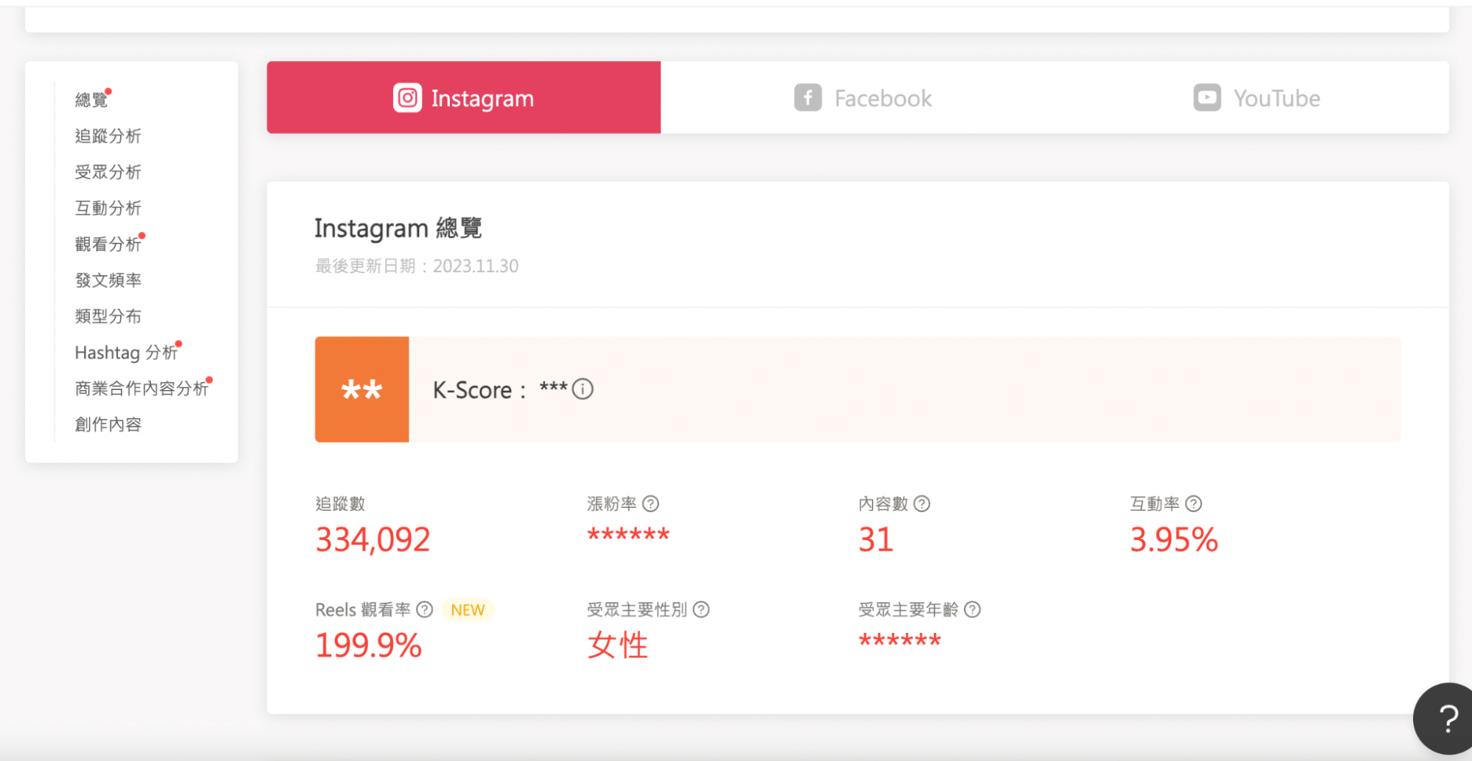Viewport: 1472px width, 761px height.
Task: Open help icon next to 受眾主要性別
Action: coord(701,609)
